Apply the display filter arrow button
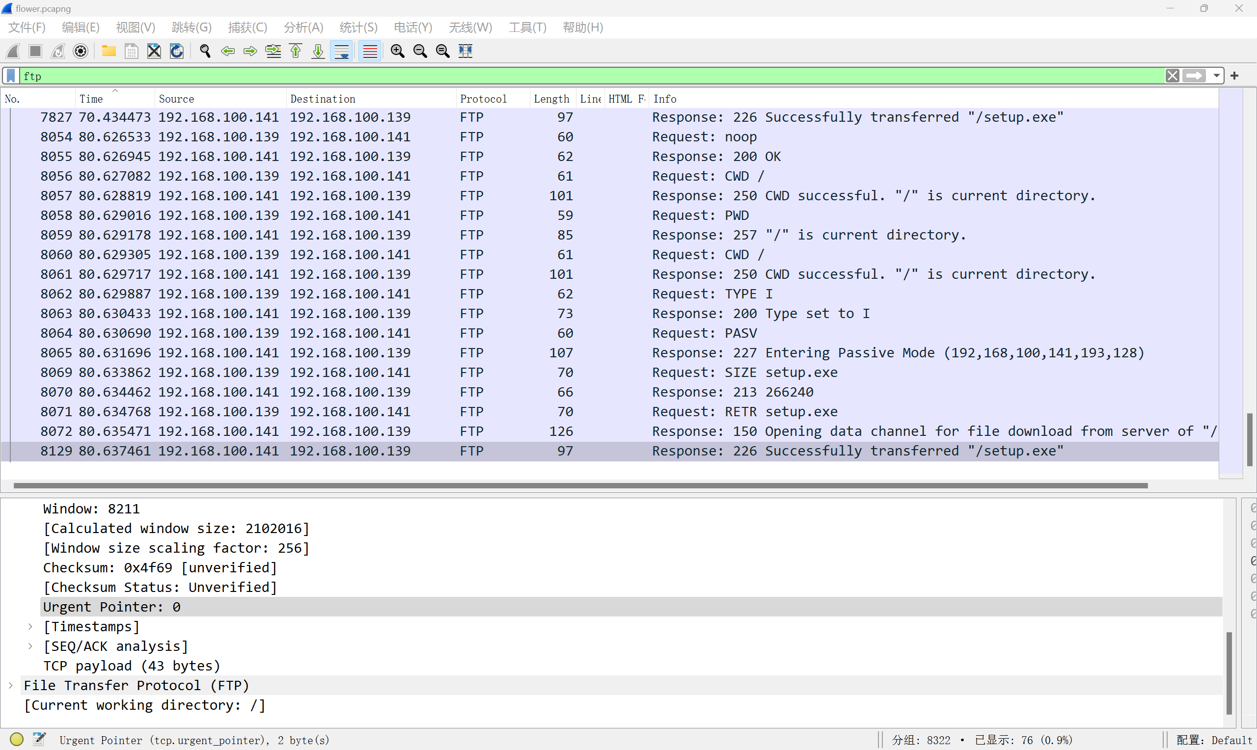 pyautogui.click(x=1195, y=76)
